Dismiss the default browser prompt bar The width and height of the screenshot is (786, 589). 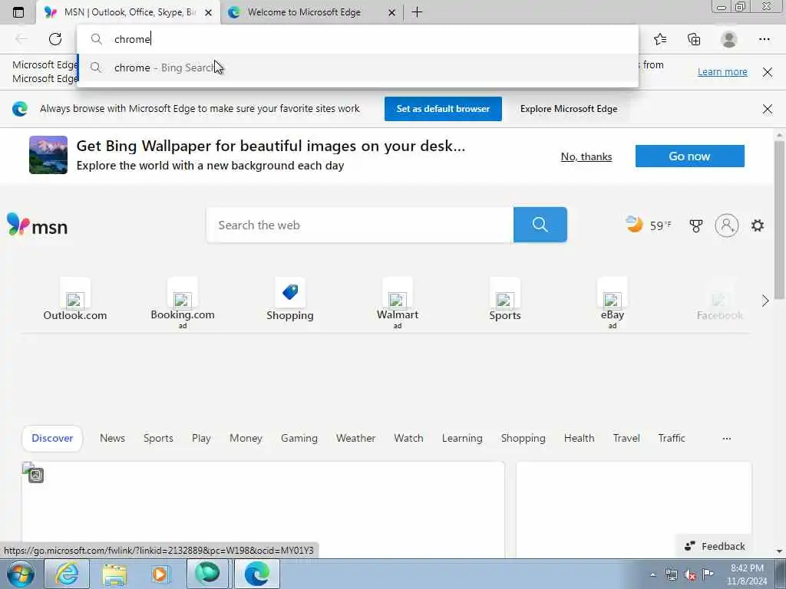[768, 109]
